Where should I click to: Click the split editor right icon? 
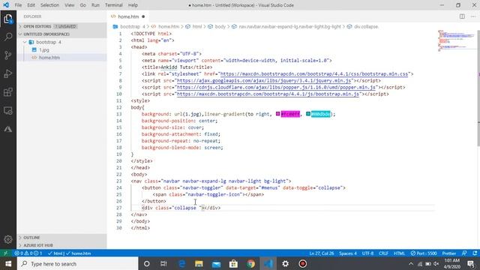pyautogui.click(x=462, y=16)
